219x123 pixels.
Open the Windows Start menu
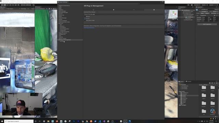pos(2,121)
